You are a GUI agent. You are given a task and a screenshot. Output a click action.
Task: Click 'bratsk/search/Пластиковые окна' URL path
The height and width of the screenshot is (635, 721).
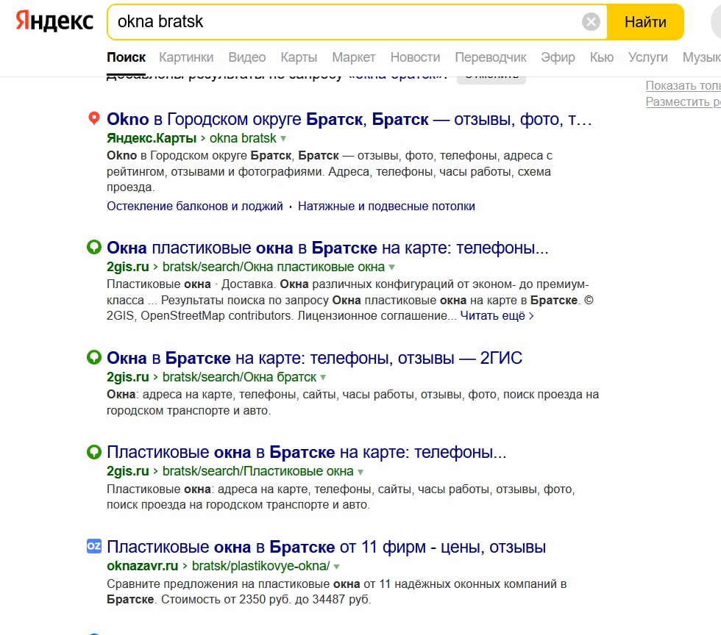pyautogui.click(x=258, y=471)
